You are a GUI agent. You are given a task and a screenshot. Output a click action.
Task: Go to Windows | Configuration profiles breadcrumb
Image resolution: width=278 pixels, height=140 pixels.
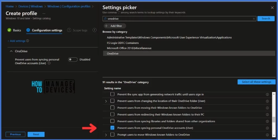click(x=69, y=6)
